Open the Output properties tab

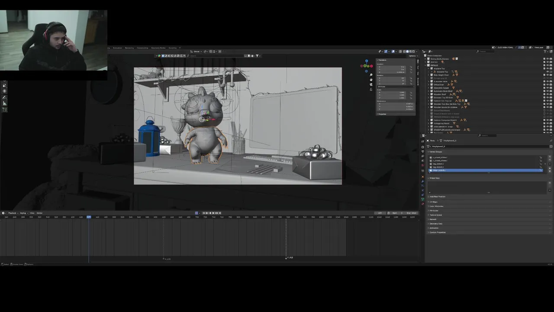[x=423, y=152]
